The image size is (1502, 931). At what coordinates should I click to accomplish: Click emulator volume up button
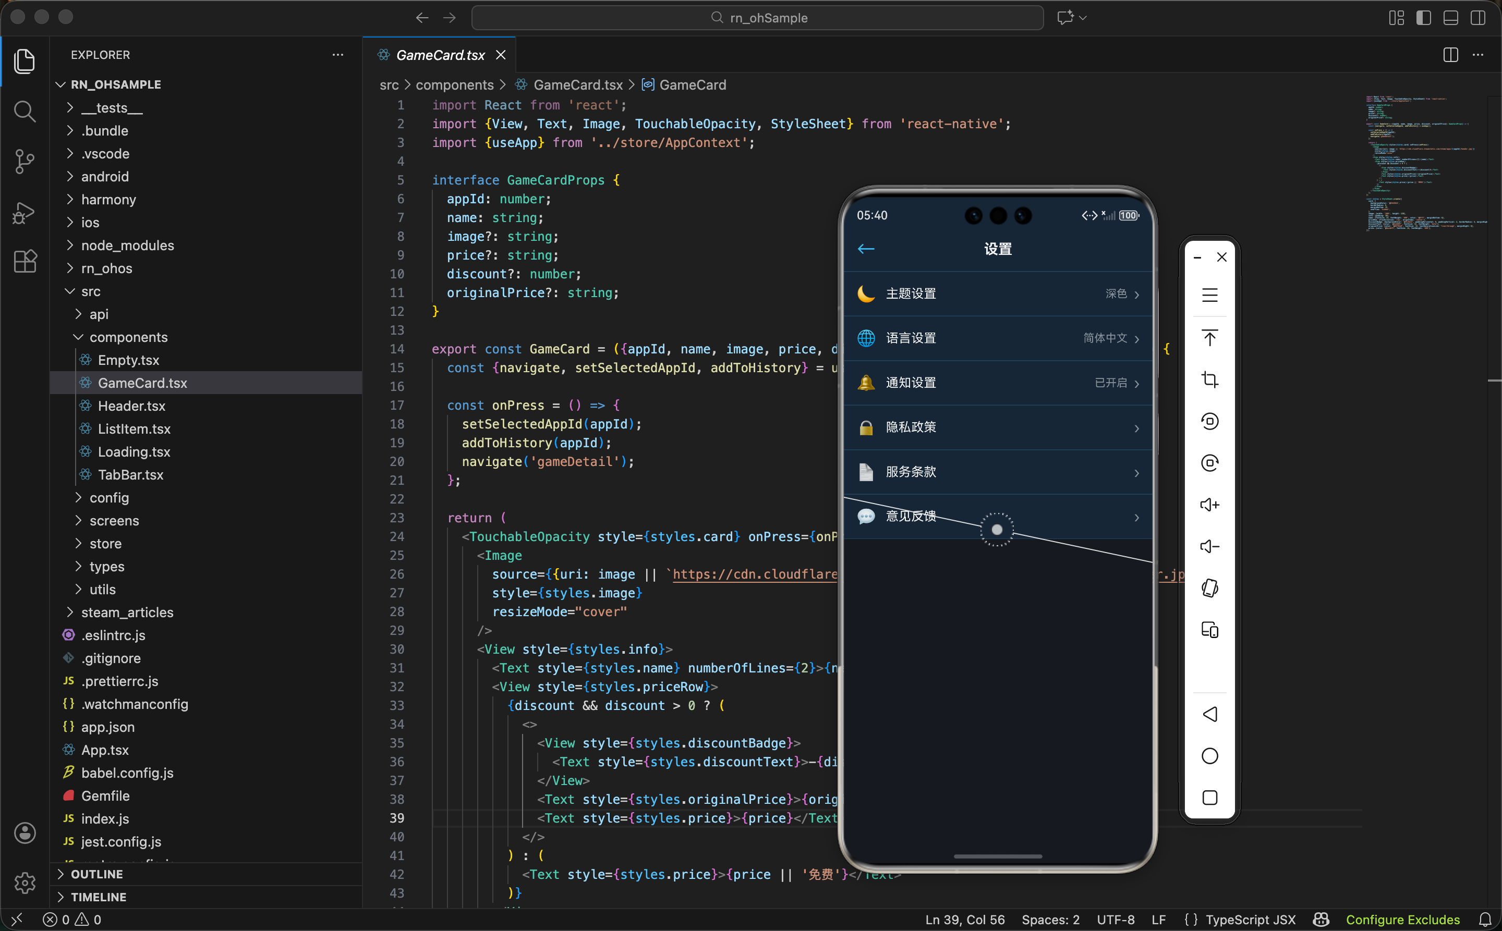coord(1209,505)
